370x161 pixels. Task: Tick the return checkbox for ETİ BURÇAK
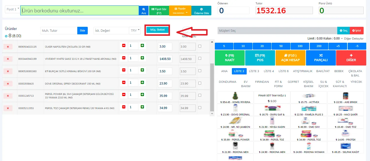pyautogui.click(x=200, y=71)
